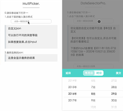Click the DateSelectorPro custom-effect input field
This screenshot has height=111, width=123.
click(x=93, y=66)
